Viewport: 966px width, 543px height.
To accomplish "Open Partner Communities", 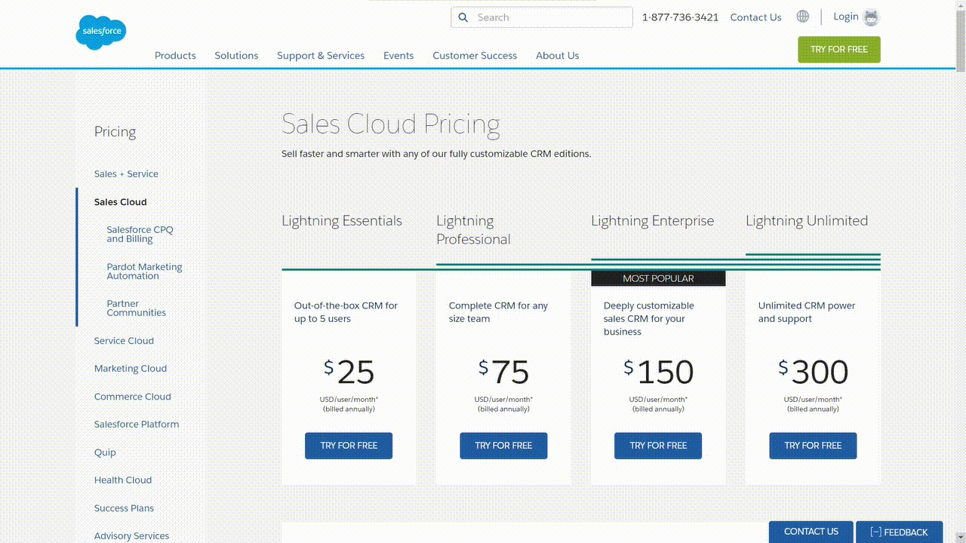I will 136,308.
